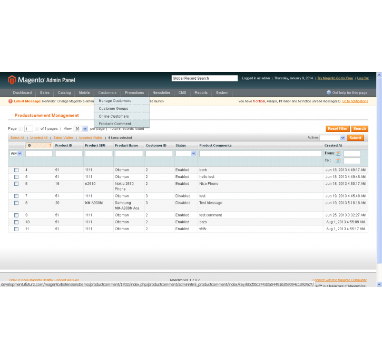The height and width of the screenshot is (359, 382).
Task: Open the Catalog menu
Action: (64, 93)
